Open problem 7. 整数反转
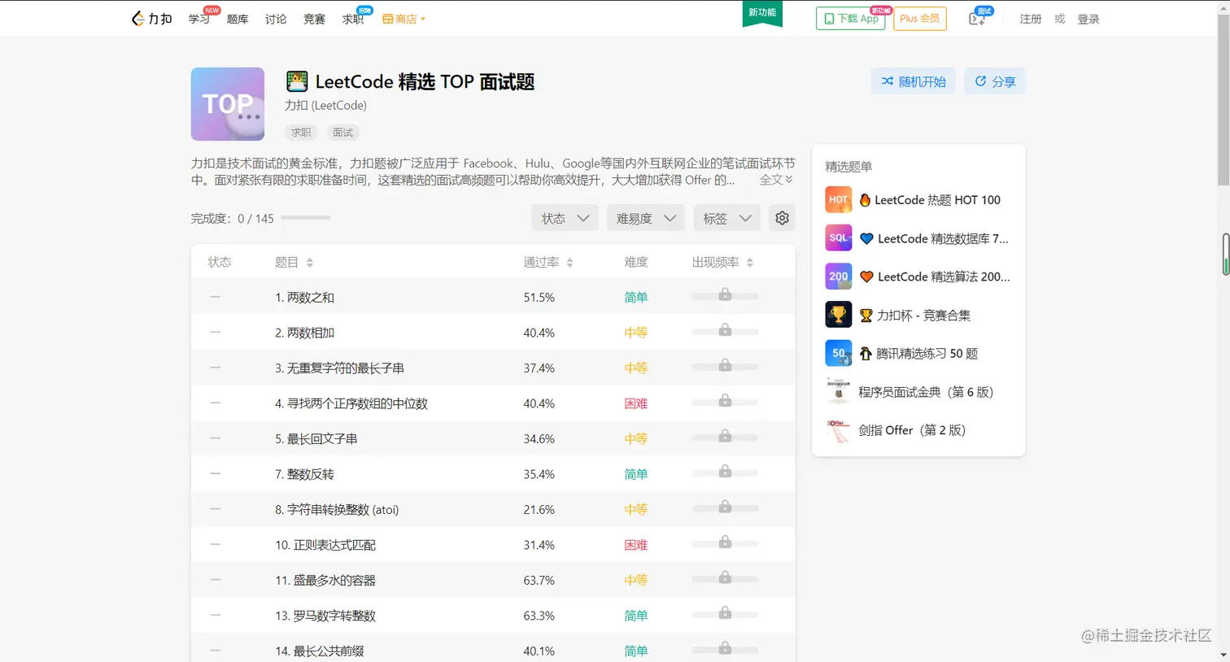 coord(304,474)
